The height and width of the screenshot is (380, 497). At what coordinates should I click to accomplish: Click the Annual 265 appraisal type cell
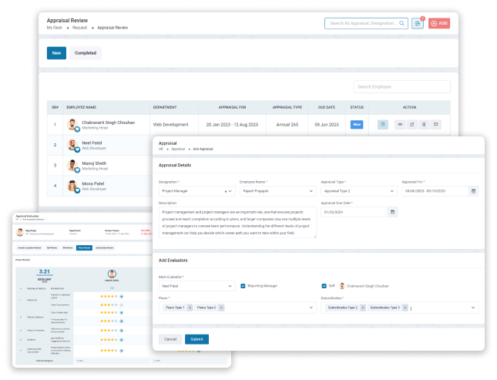[x=287, y=125]
